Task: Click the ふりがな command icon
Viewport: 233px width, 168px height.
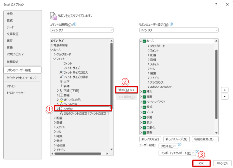Action: point(61,109)
